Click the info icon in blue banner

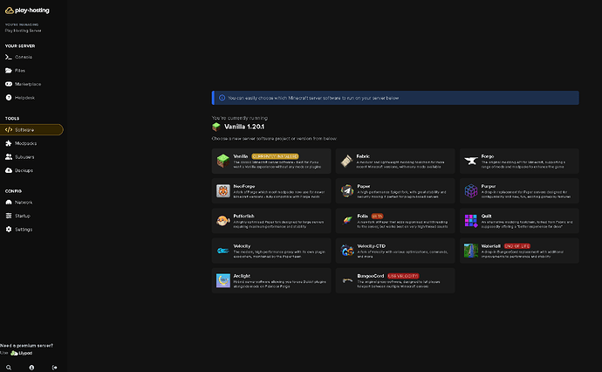click(x=222, y=98)
